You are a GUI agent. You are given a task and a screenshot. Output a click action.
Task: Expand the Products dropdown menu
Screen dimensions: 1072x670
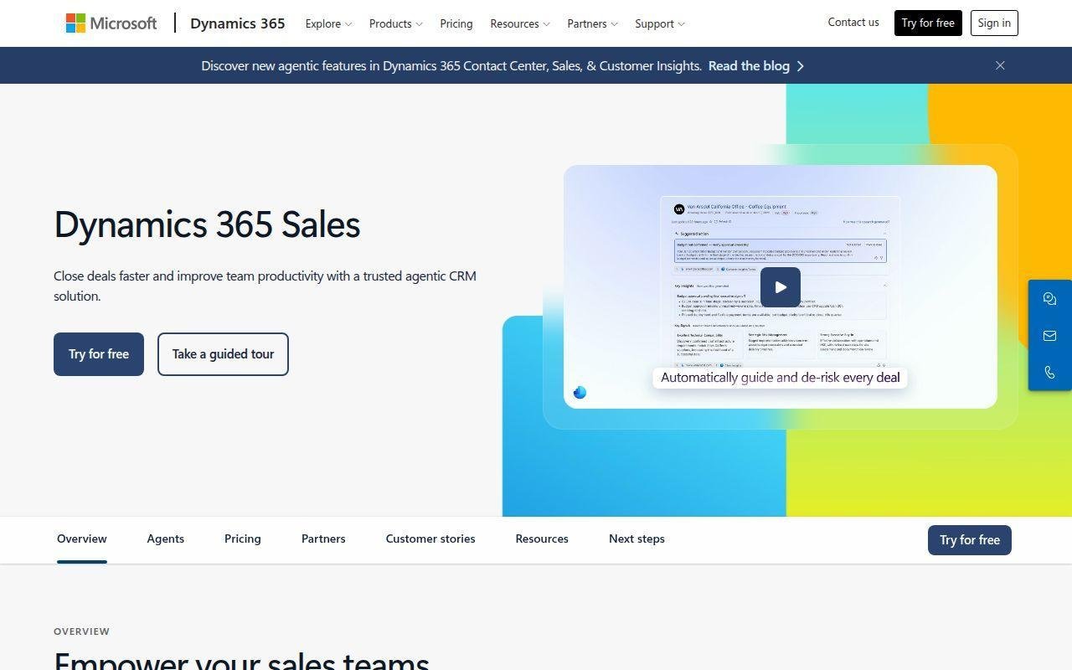click(395, 23)
